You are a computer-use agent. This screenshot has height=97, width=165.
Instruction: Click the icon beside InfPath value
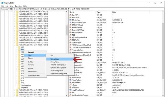point(70,85)
